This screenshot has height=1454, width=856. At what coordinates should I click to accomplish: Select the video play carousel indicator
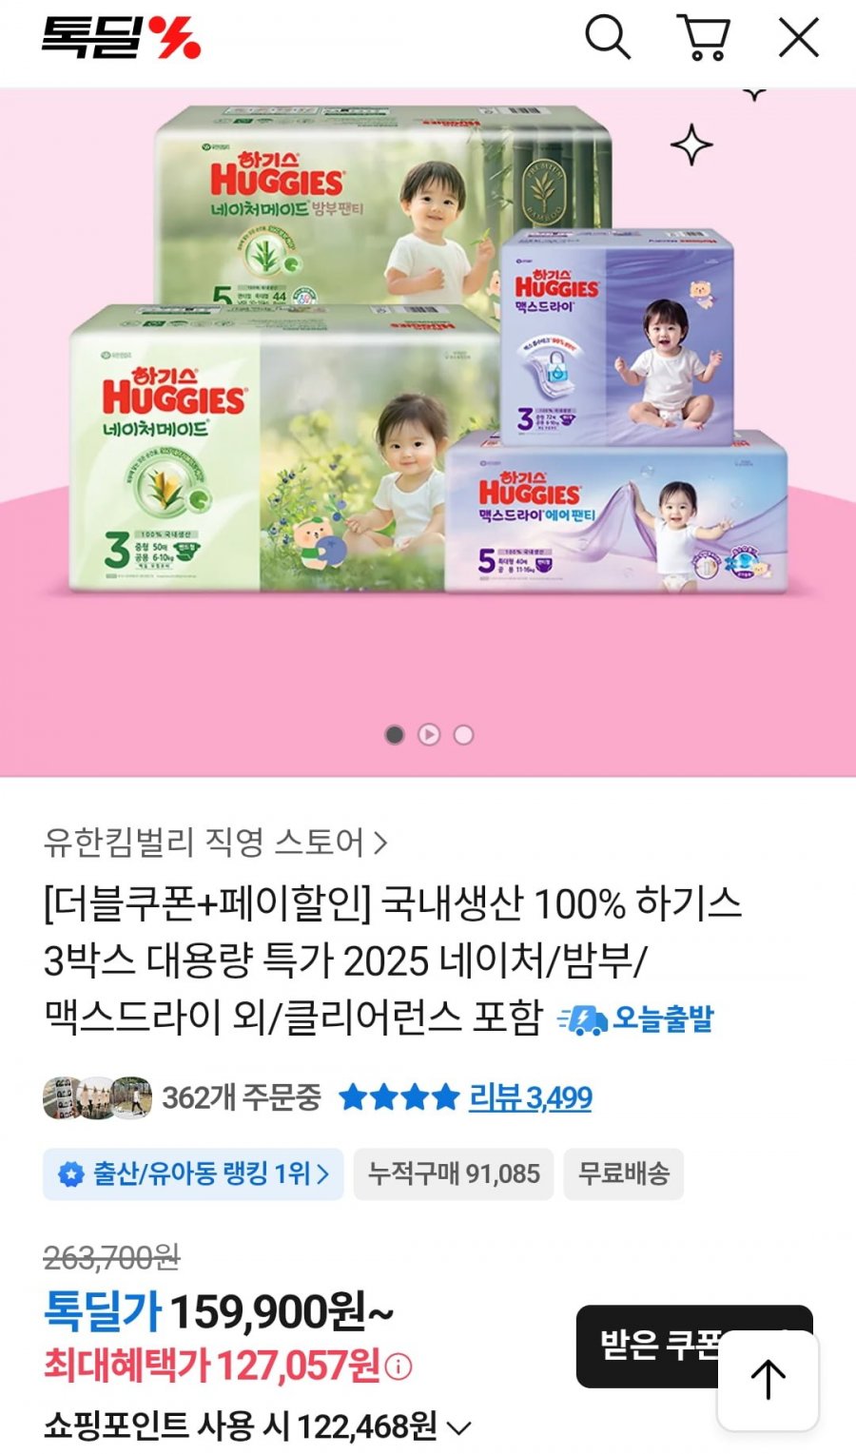click(x=429, y=735)
